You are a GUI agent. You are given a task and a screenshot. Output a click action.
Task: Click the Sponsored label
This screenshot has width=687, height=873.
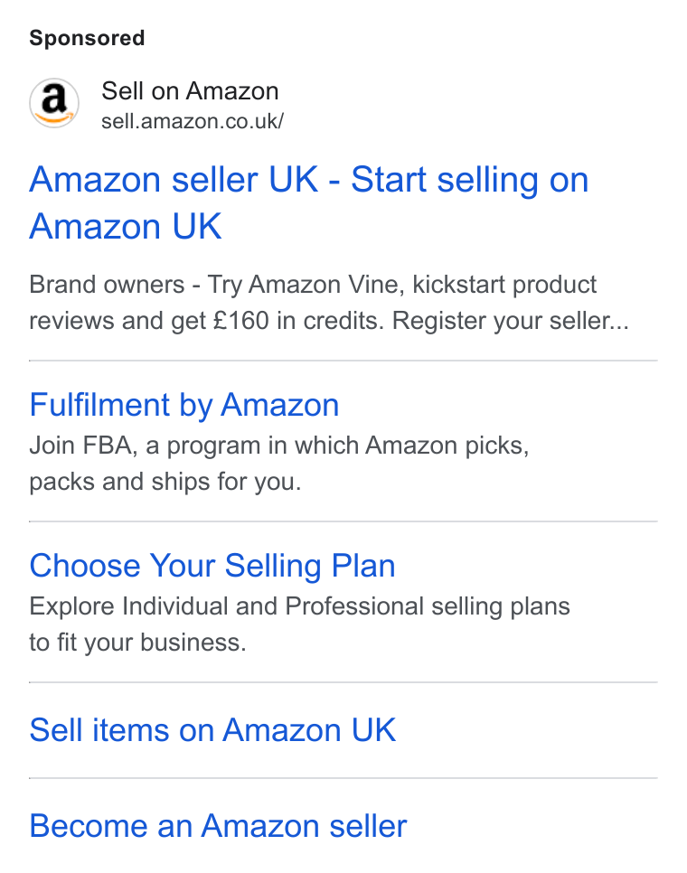click(87, 38)
